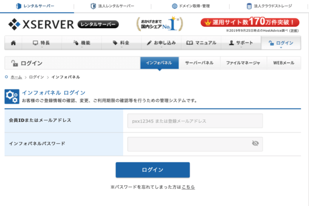The width and height of the screenshot is (309, 206).
Task: Open the 特長 features menu
Action: pos(42,43)
